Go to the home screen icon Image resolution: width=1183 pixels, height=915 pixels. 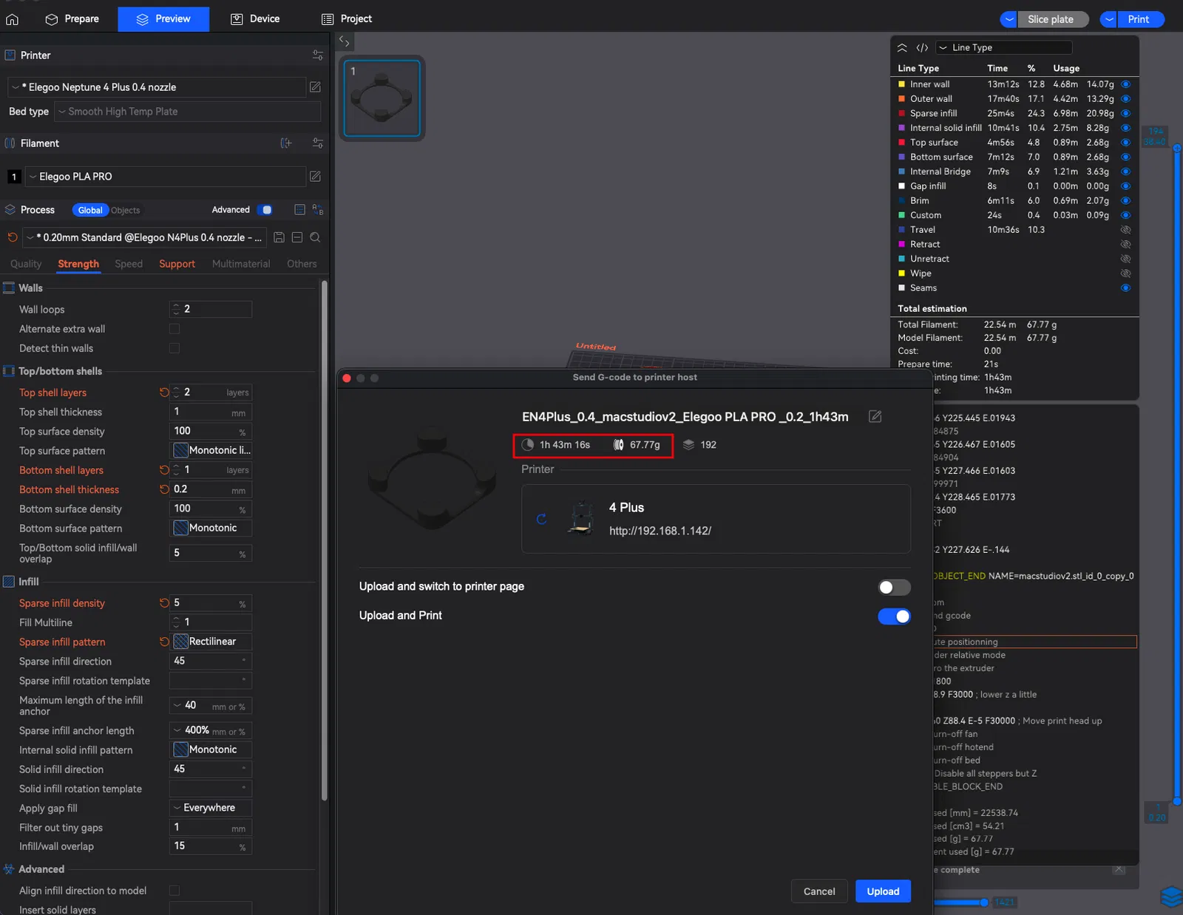click(13, 19)
